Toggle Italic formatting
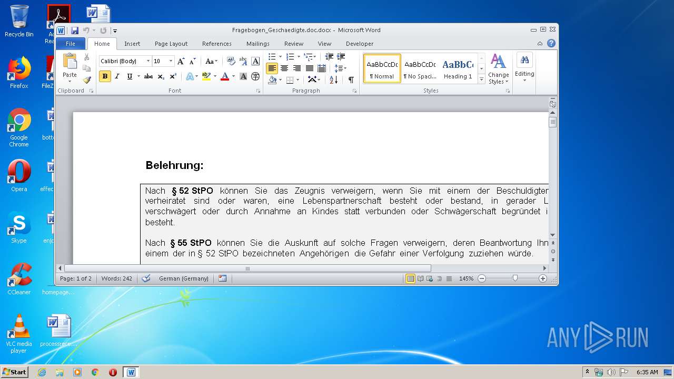 [117, 76]
